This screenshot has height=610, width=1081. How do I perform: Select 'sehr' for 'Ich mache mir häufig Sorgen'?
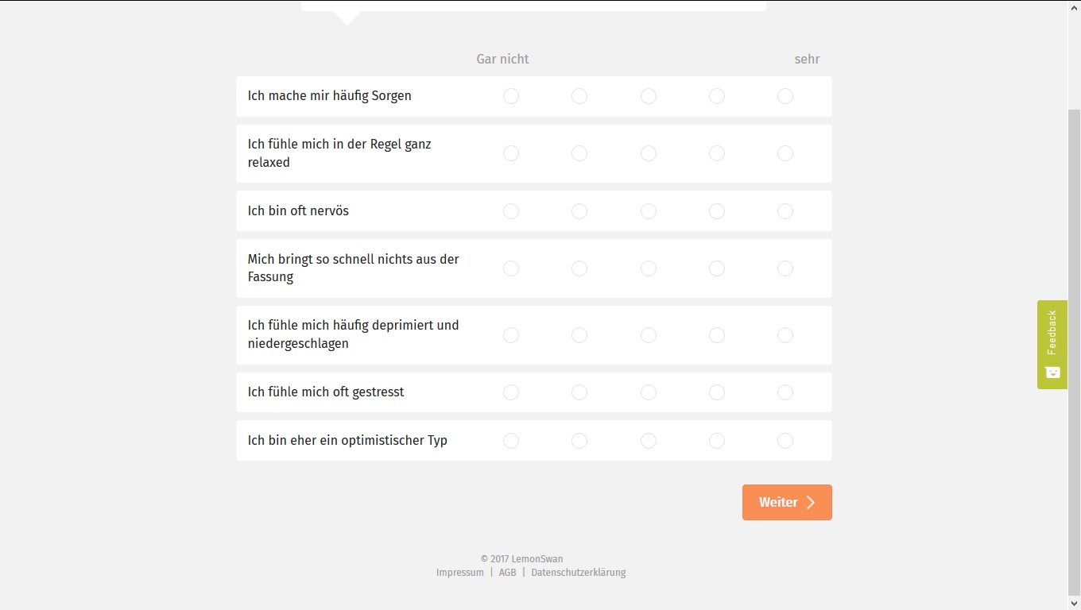[785, 96]
